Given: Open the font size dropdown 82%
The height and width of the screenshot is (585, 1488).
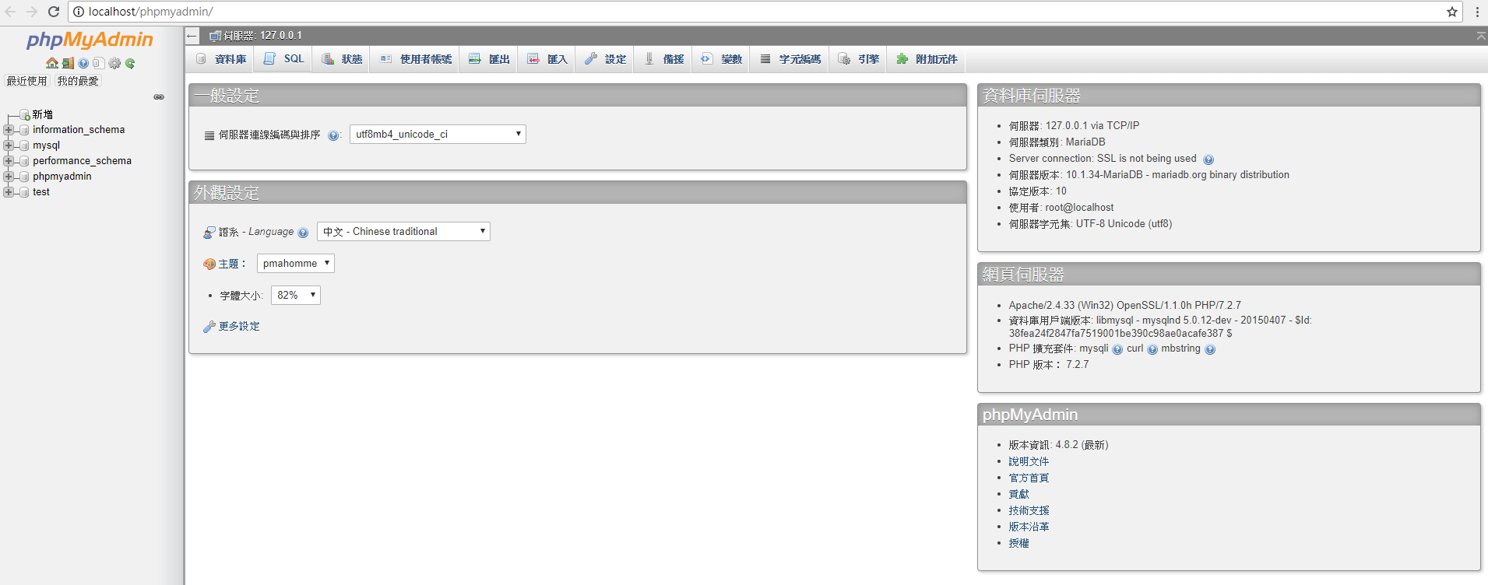Looking at the screenshot, I should click(296, 296).
